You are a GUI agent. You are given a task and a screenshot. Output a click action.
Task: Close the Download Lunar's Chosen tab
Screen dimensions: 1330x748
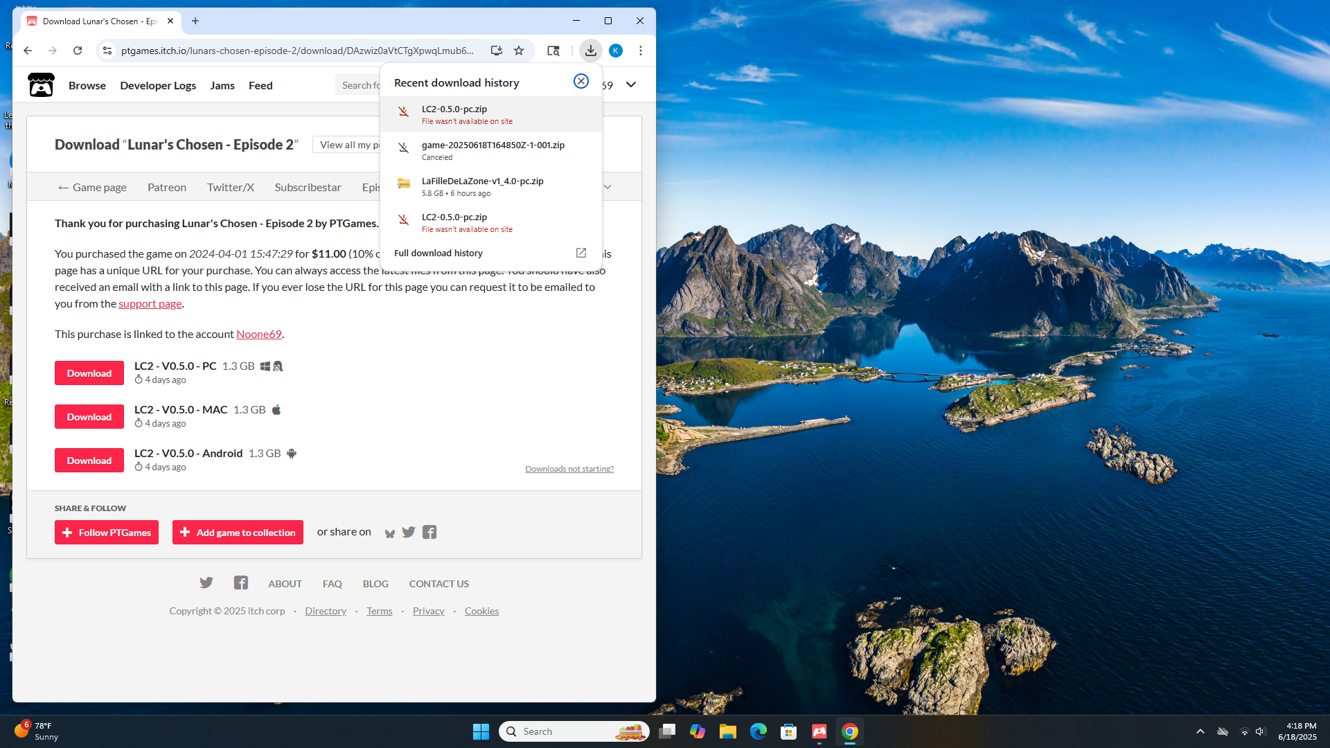(x=170, y=21)
